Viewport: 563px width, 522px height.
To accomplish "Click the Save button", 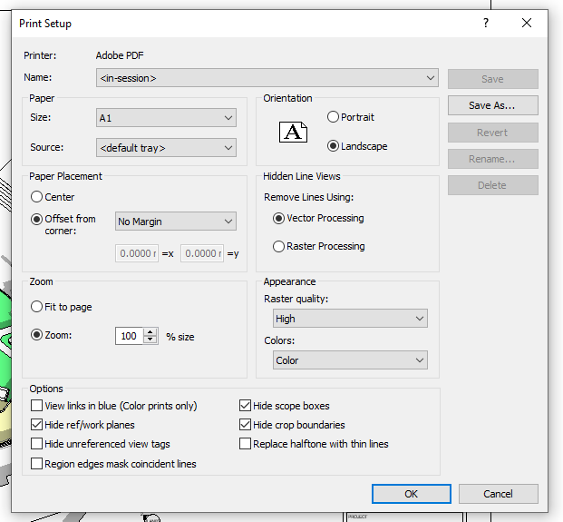I will click(492, 79).
